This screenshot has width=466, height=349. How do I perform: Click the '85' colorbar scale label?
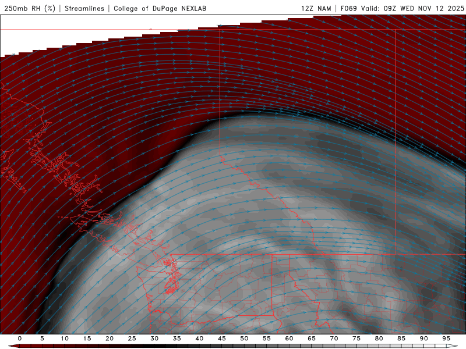tap(401, 339)
